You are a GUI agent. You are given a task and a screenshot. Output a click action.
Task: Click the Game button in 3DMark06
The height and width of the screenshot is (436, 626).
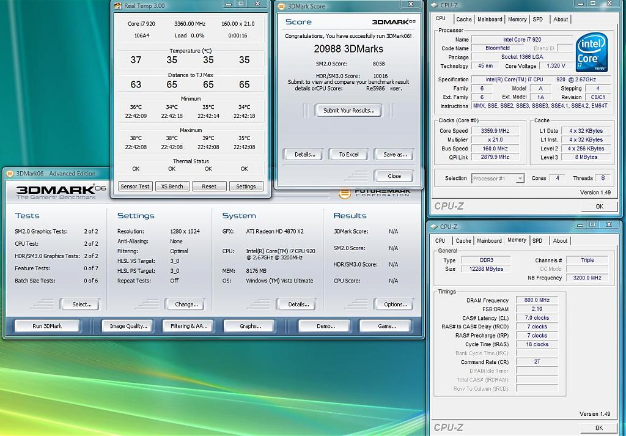click(x=386, y=326)
